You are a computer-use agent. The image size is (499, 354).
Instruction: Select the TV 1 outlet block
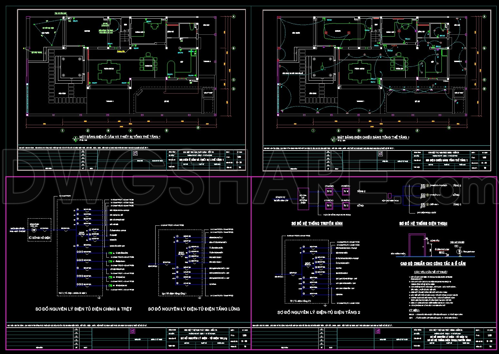click(x=329, y=205)
